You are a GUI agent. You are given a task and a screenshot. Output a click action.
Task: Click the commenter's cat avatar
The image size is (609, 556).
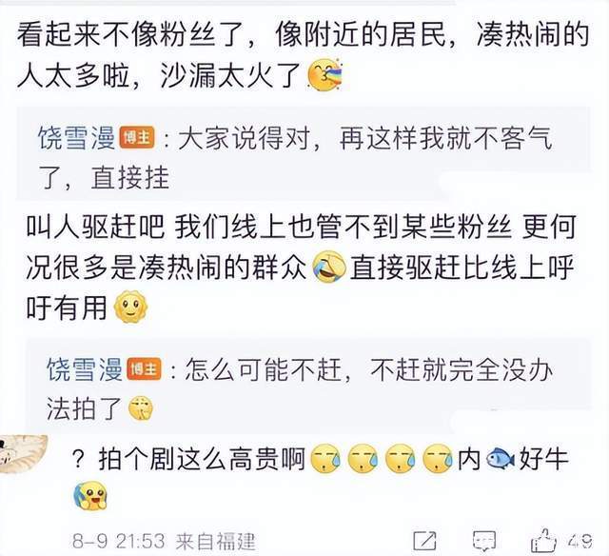(23, 454)
